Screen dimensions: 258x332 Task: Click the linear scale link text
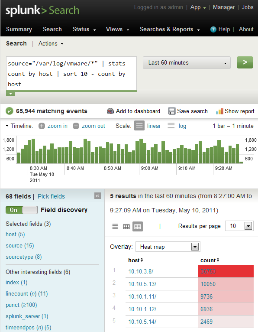click(x=154, y=126)
